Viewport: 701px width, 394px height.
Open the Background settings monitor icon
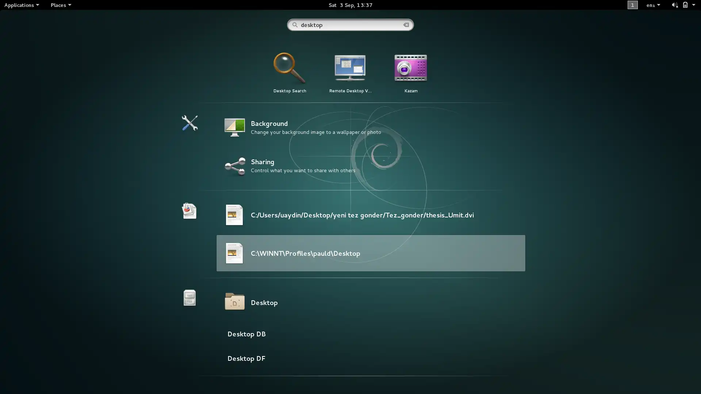[x=234, y=127]
